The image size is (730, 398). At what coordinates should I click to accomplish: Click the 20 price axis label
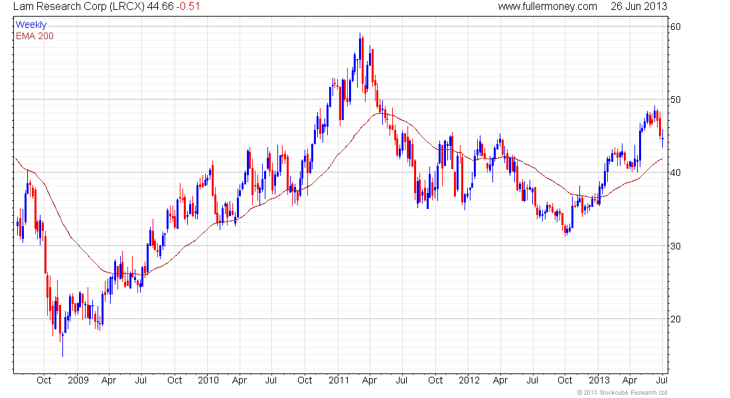(675, 319)
